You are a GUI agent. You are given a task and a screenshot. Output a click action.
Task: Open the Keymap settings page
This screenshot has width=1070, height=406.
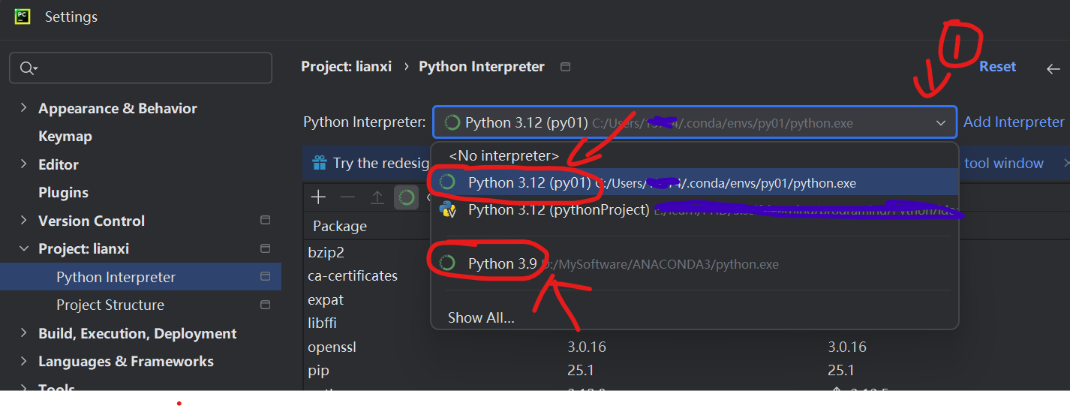65,137
